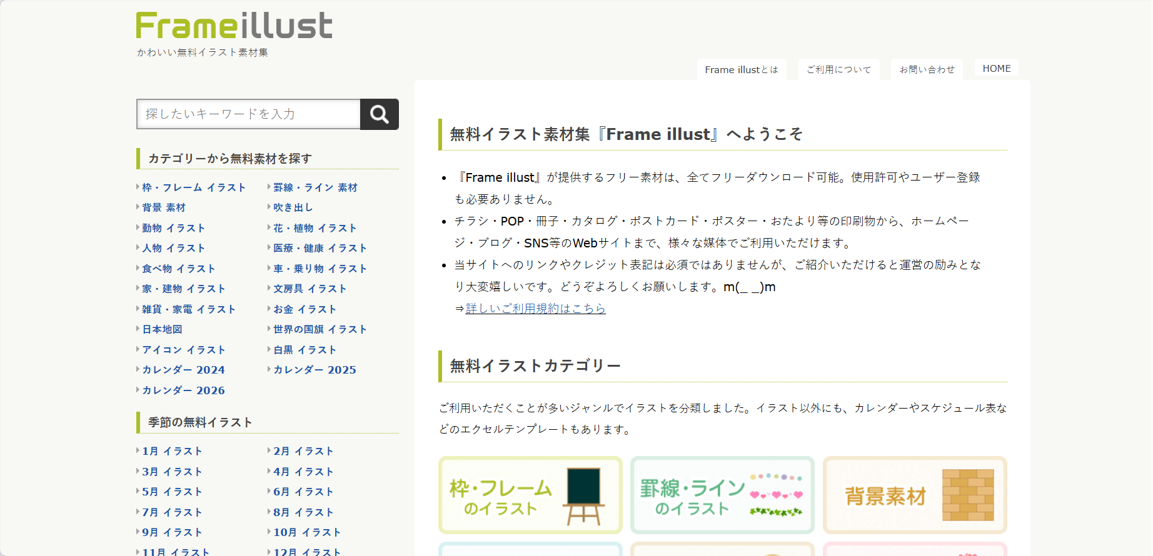
Task: Open the 動物 イラスト category
Action: (x=173, y=228)
